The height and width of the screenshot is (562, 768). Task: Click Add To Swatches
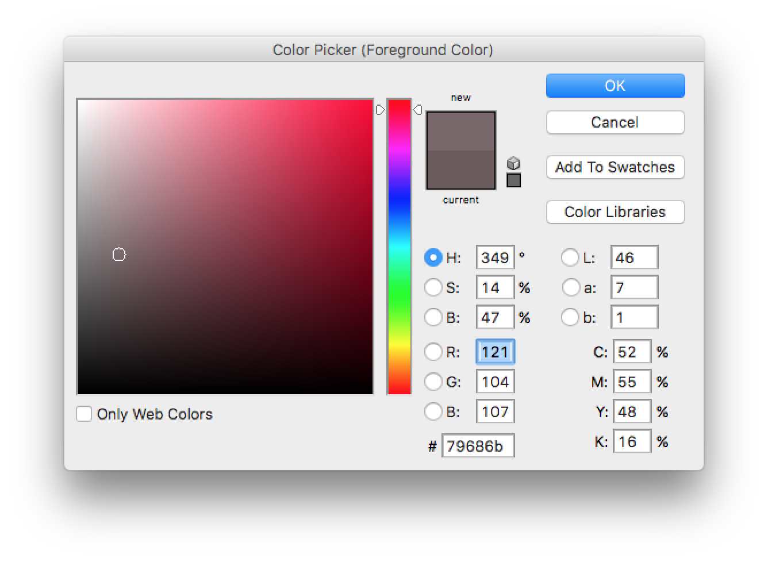(615, 167)
